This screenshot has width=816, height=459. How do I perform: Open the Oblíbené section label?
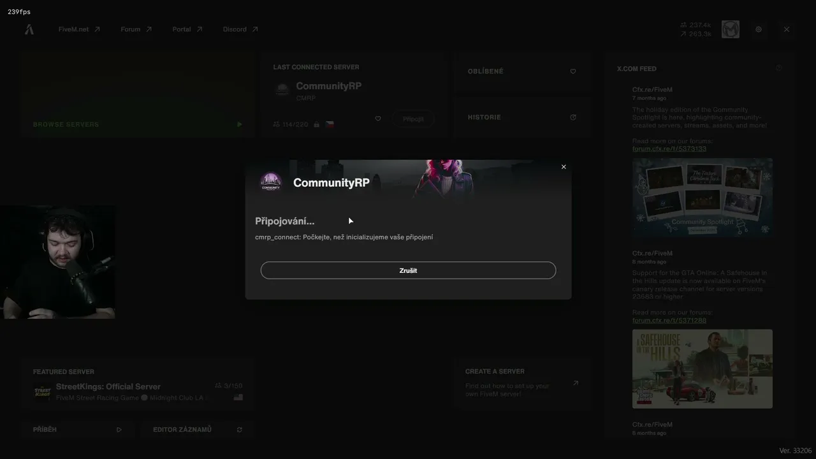pyautogui.click(x=486, y=71)
